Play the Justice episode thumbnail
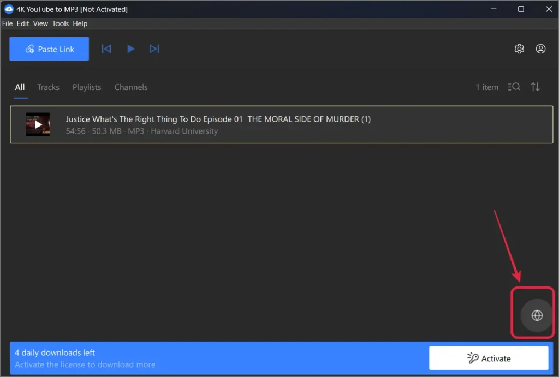Screen dimensions: 559x377 (38, 124)
